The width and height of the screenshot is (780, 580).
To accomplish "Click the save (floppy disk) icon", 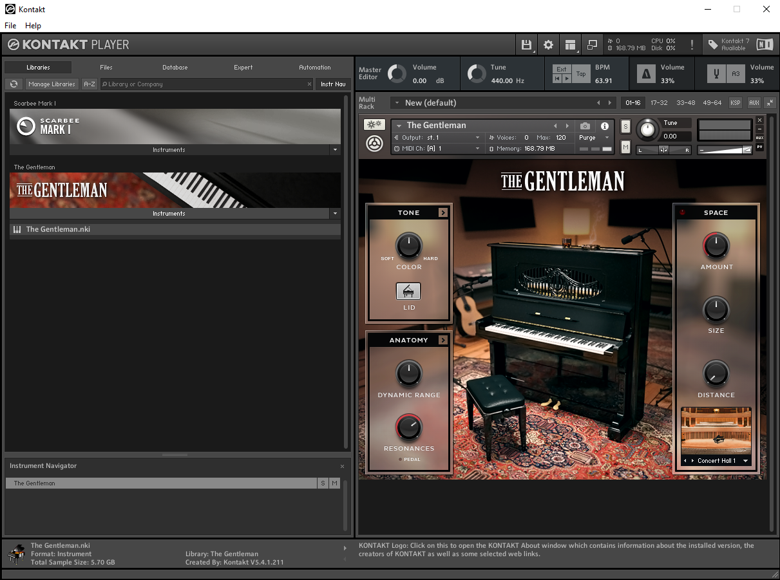I will click(x=526, y=44).
